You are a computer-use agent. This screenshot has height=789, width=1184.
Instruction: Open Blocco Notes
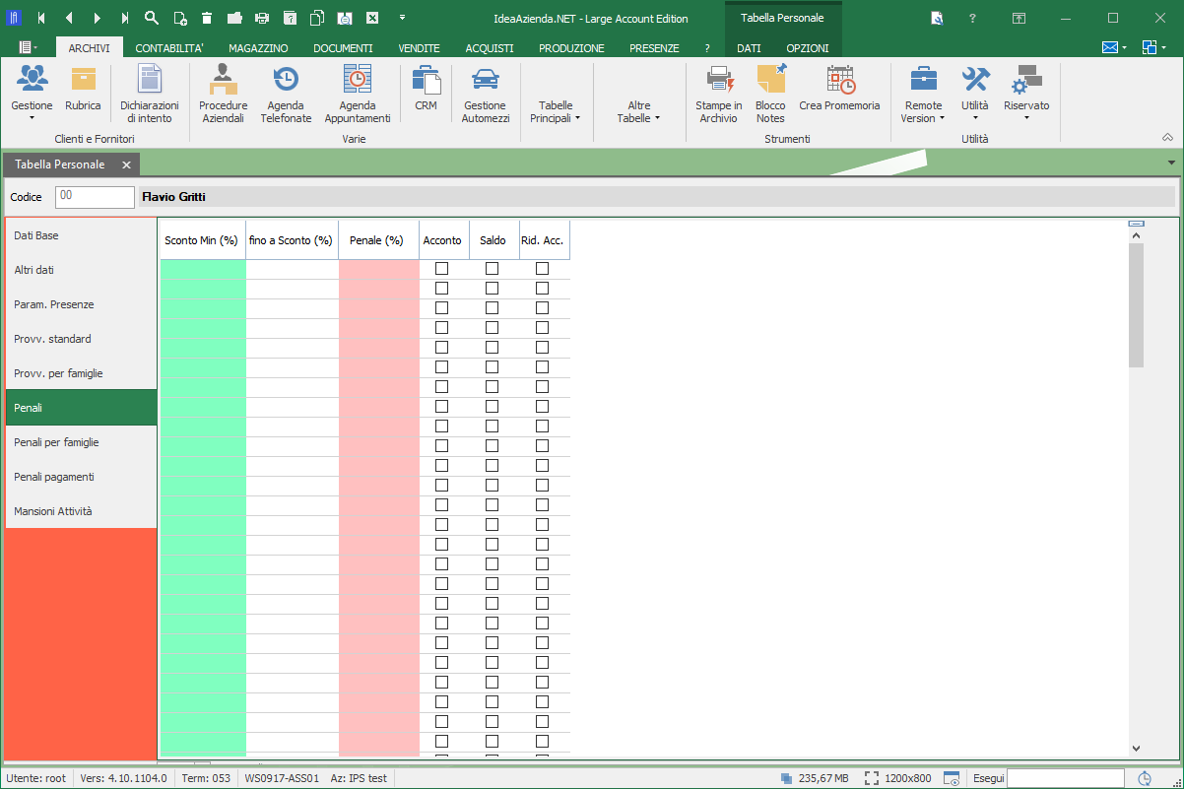click(770, 95)
